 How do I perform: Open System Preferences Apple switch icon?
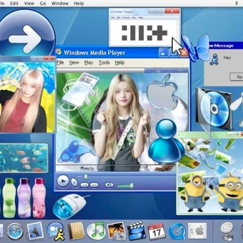[x=197, y=231]
